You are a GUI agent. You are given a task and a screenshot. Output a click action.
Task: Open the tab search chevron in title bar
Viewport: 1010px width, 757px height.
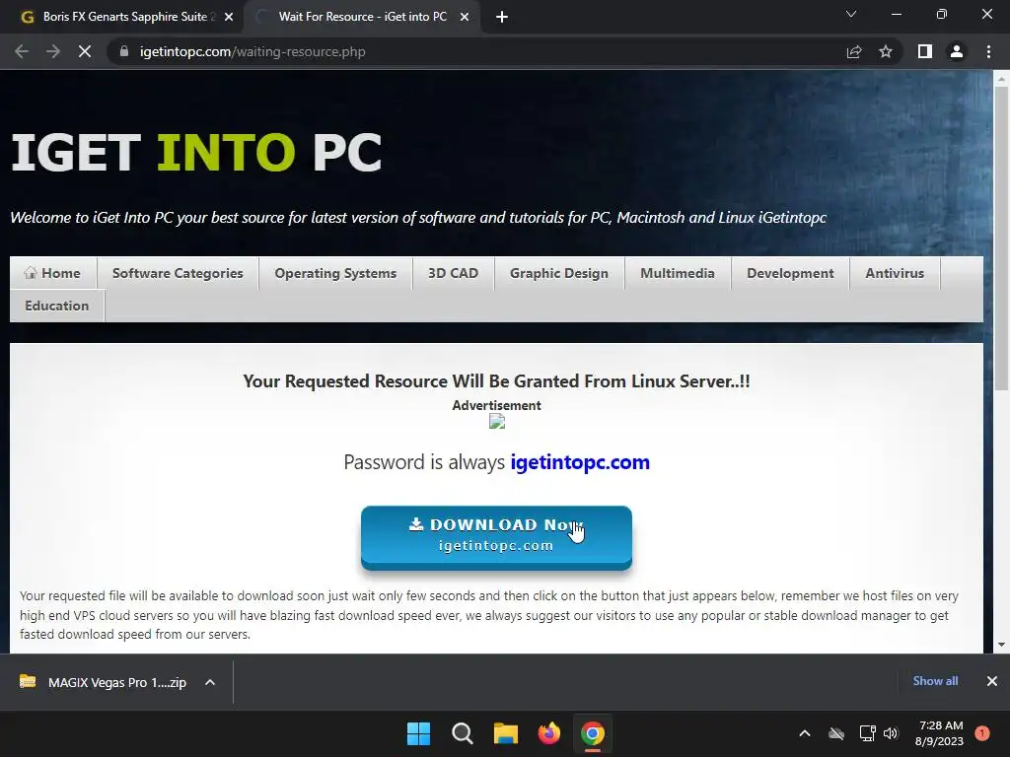[x=851, y=14]
